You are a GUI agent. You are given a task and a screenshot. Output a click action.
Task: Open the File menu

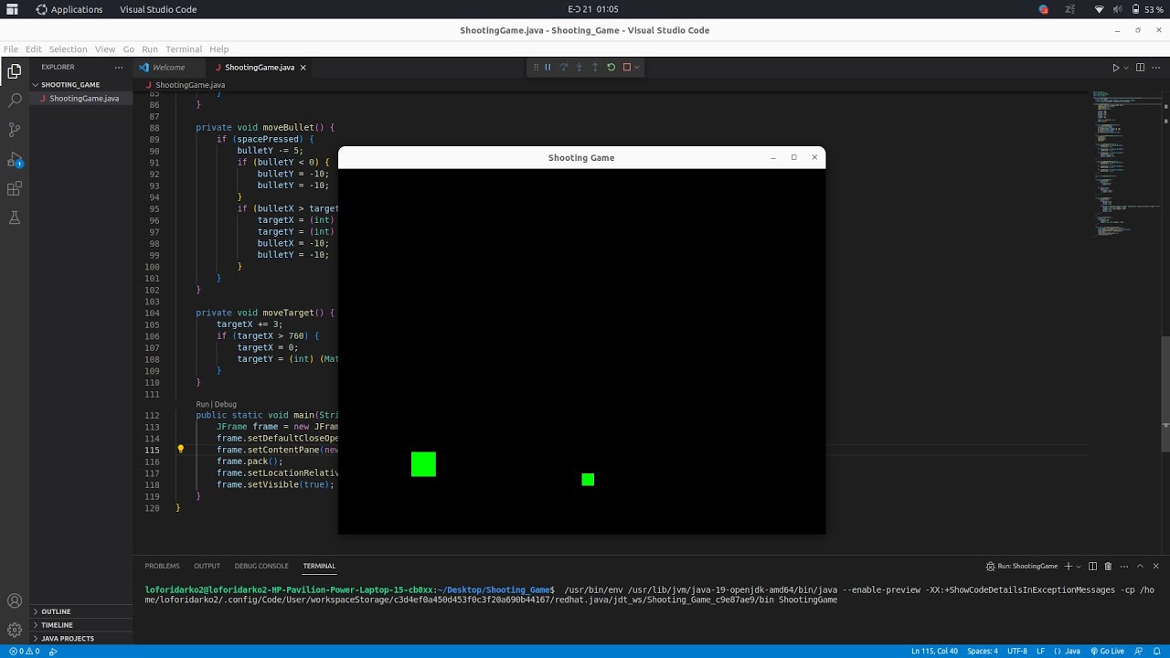[x=11, y=49]
